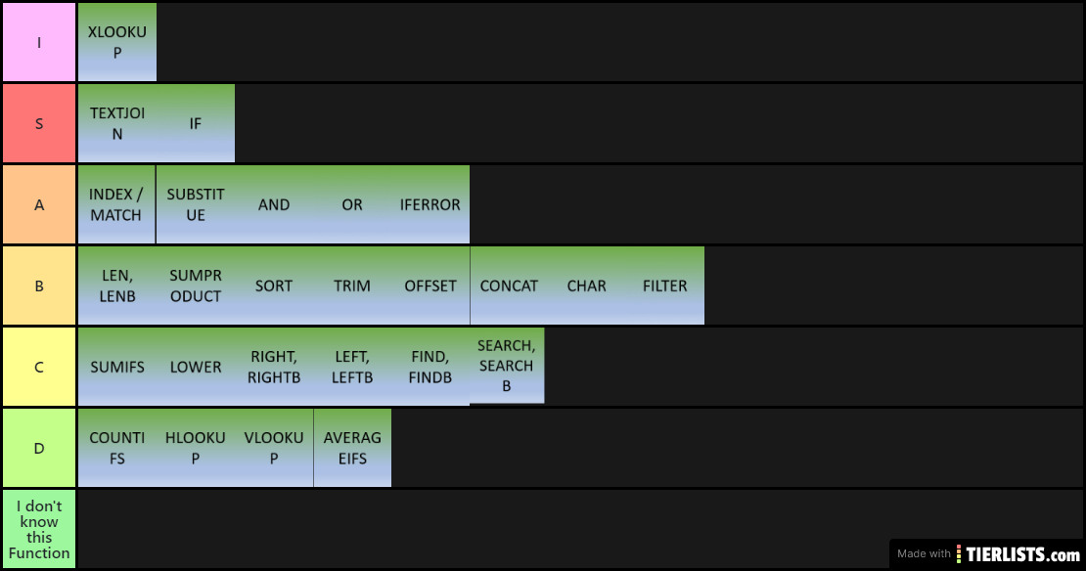
Task: Select the FILTER tile
Action: [x=665, y=285]
